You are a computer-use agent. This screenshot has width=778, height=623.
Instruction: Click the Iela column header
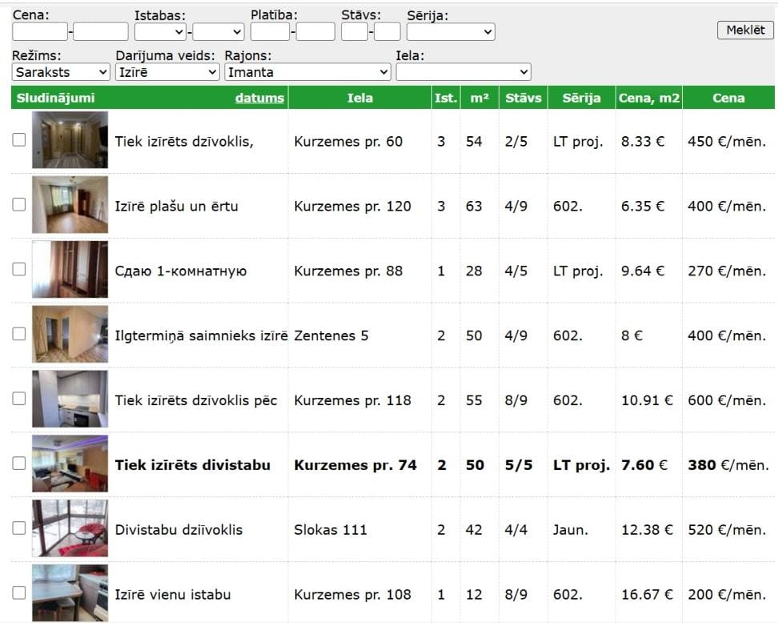359,98
